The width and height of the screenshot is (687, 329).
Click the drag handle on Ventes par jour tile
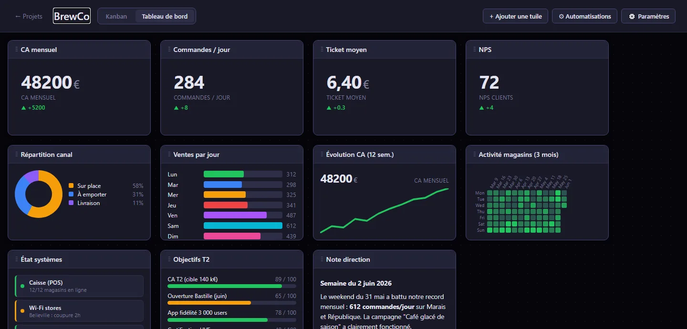pos(169,154)
